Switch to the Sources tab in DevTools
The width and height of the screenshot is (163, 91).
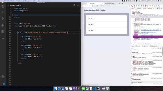click(150, 8)
